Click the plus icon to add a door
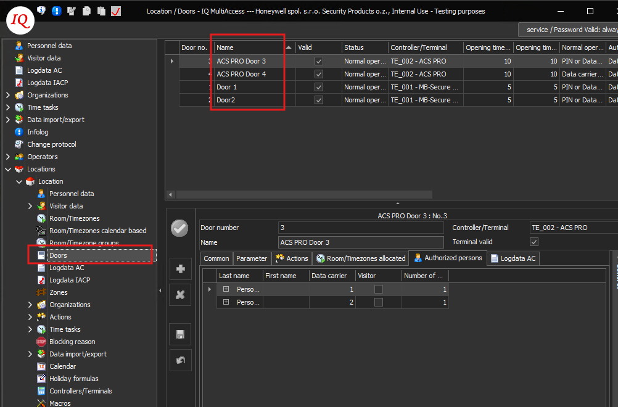The height and width of the screenshot is (407, 618). [x=181, y=269]
